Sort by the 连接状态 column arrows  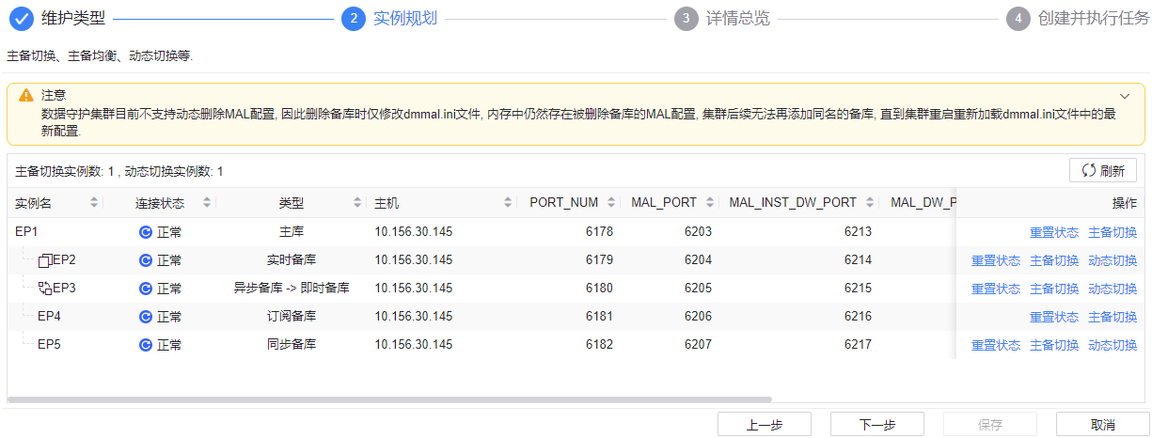206,203
